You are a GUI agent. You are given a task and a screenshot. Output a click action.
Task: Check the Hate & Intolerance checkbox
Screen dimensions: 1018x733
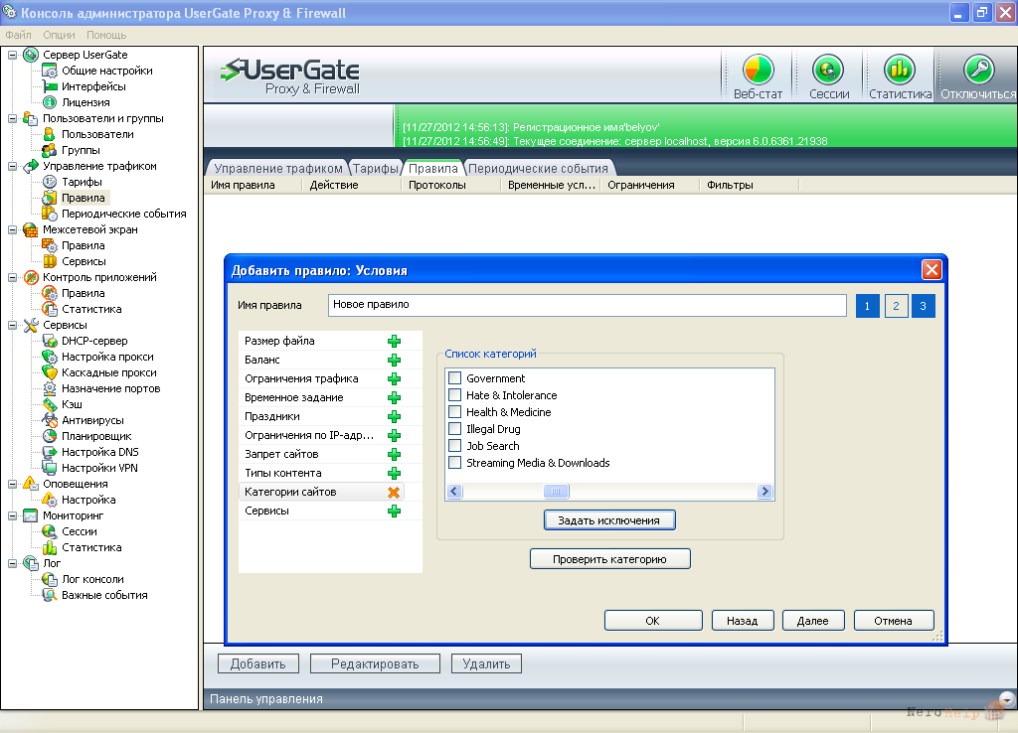[455, 395]
